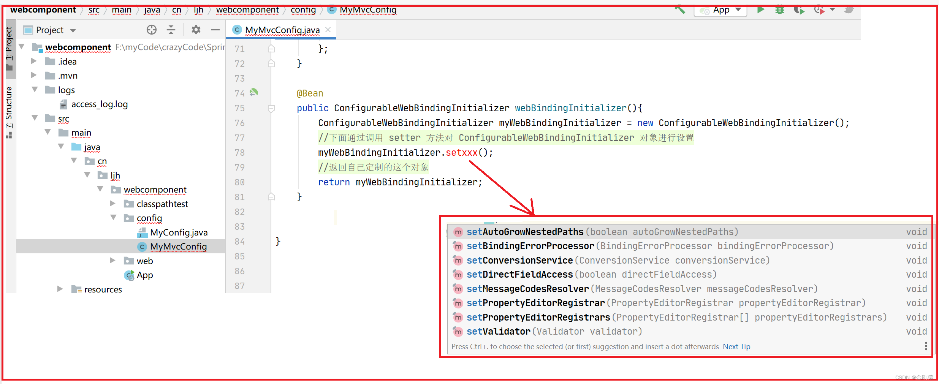
Task: Click the main breadcrumb
Action: (122, 10)
